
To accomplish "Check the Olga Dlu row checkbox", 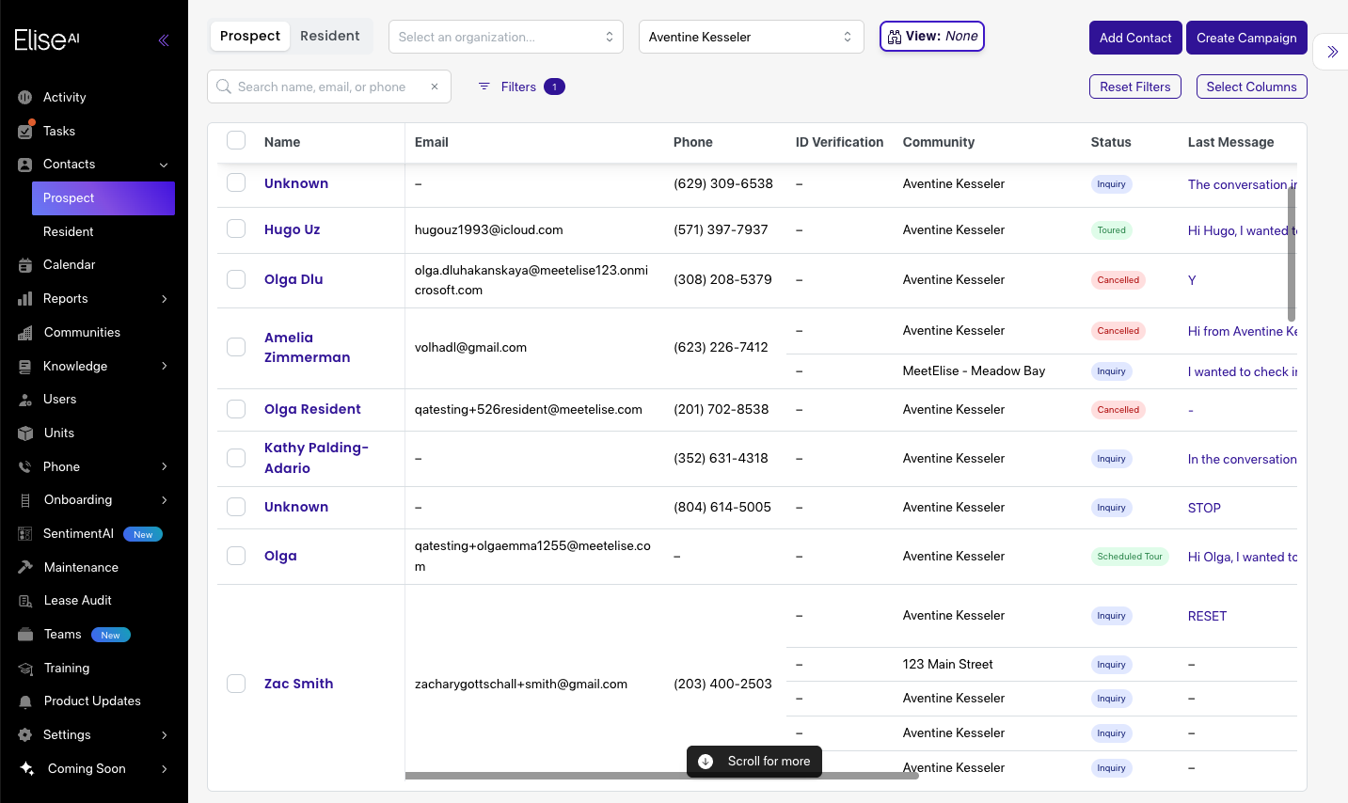I will click(x=236, y=279).
